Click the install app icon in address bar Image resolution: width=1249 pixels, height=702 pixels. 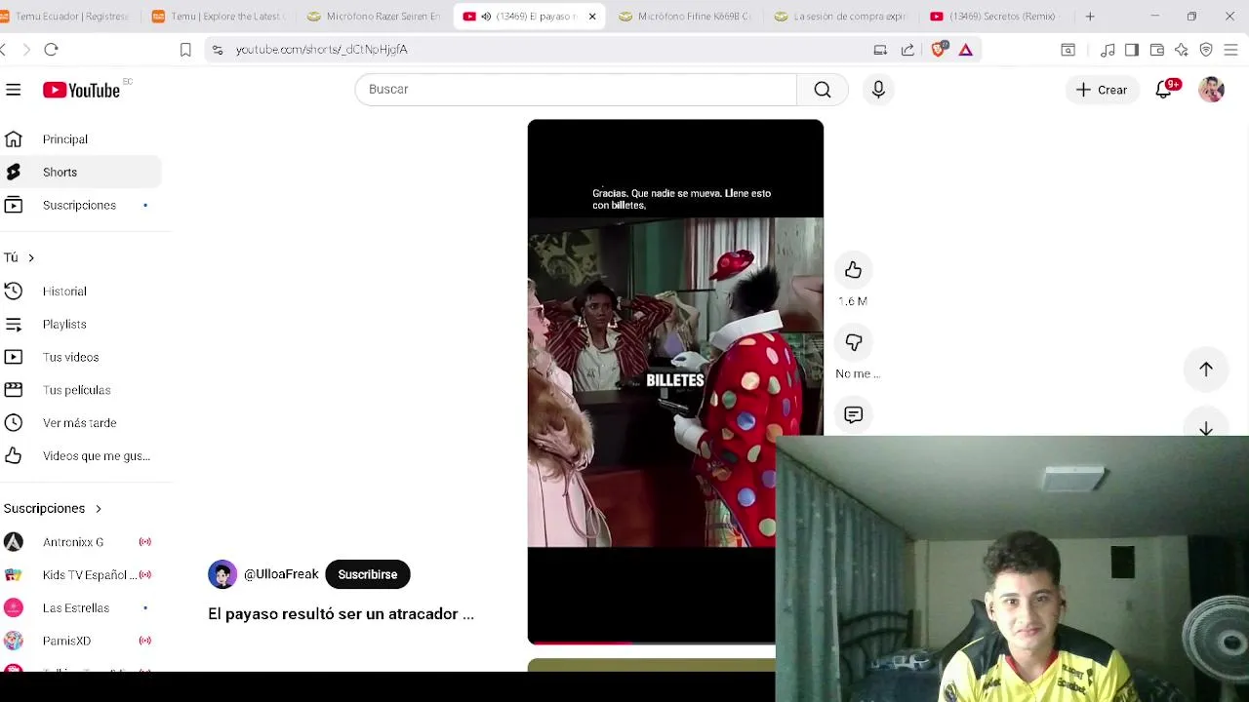pyautogui.click(x=880, y=50)
